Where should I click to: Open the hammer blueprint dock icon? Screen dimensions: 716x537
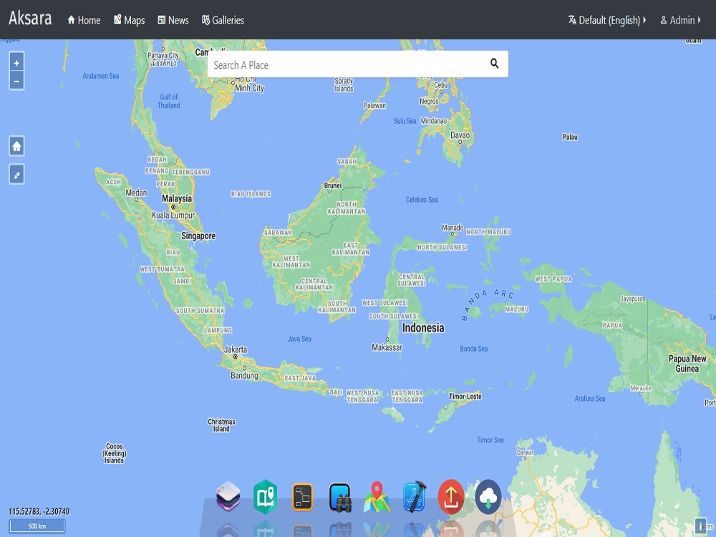pyautogui.click(x=415, y=497)
